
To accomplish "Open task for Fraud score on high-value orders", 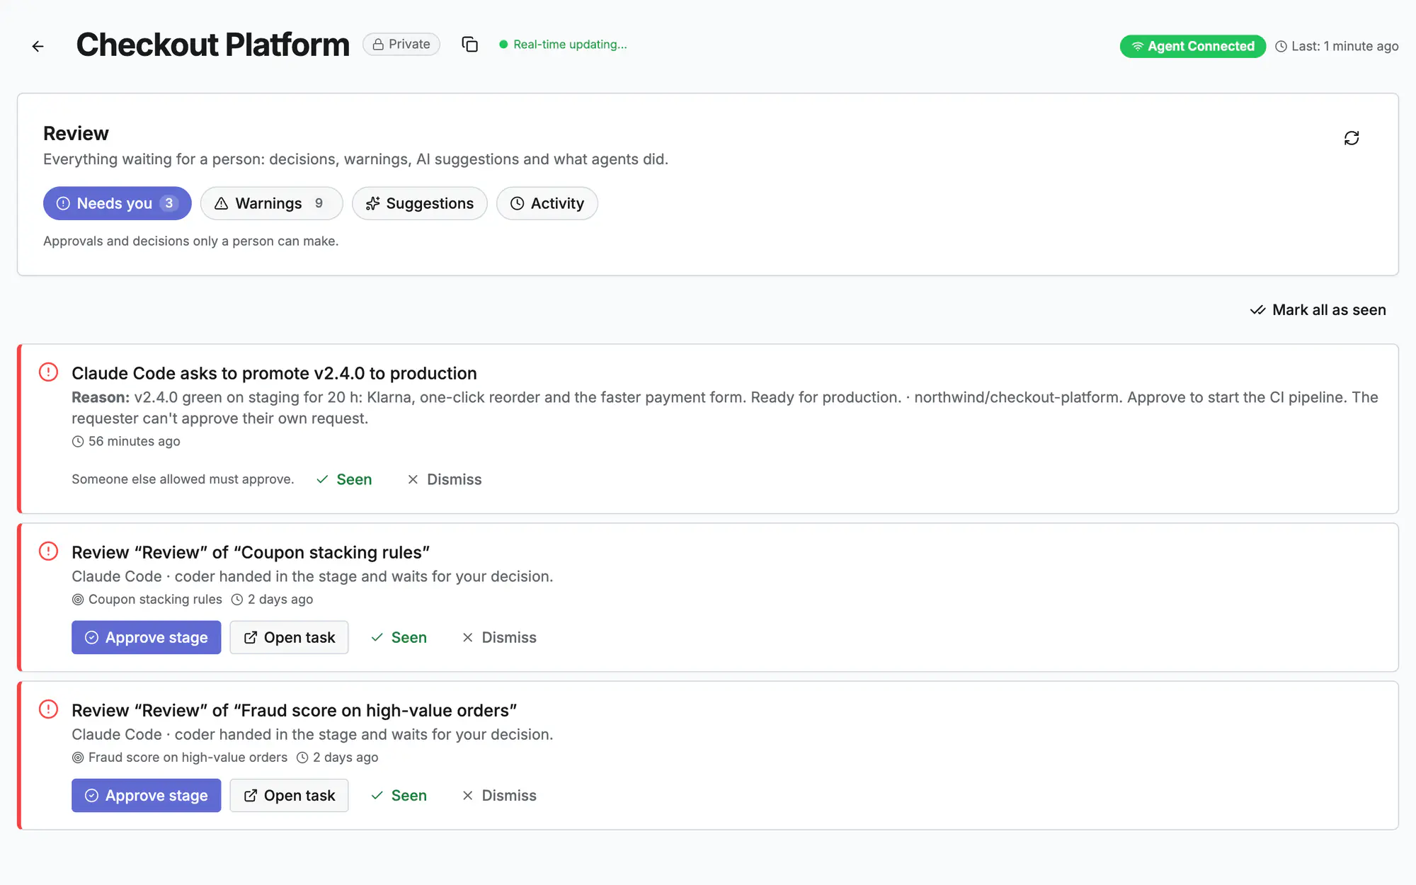I will [289, 795].
